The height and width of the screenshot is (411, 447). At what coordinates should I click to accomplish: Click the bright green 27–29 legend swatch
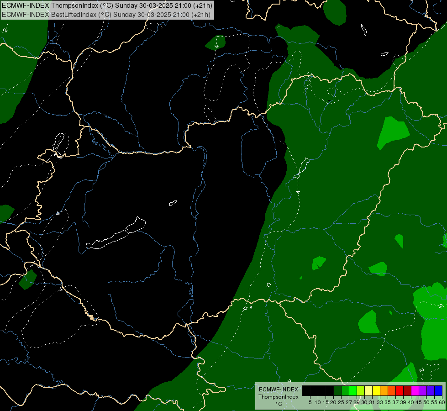pos(353,390)
